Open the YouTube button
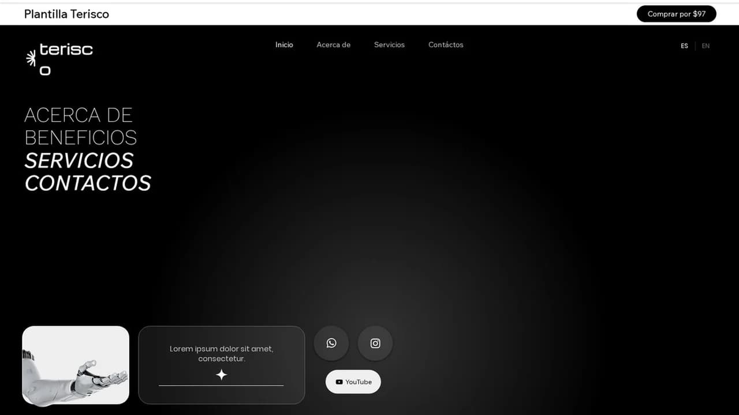 [353, 382]
